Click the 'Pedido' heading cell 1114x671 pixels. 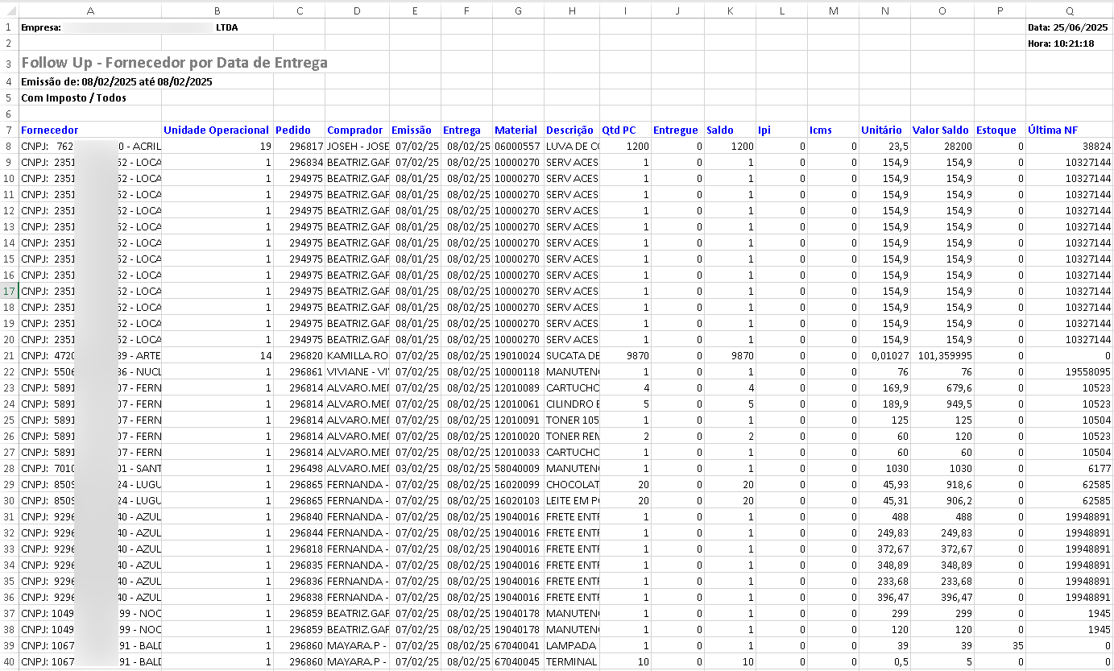tap(299, 130)
